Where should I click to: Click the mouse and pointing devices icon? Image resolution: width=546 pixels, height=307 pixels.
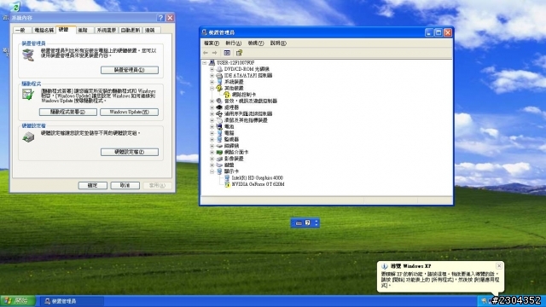pos(219,120)
